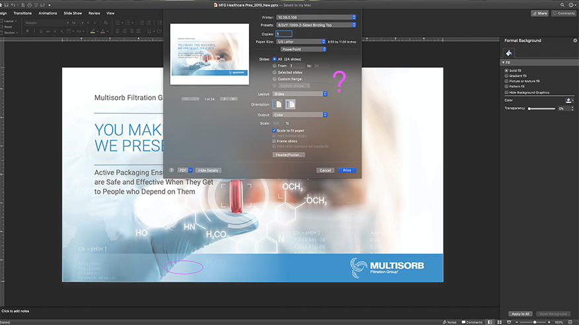Click the search magnifier in the title bar
Image resolution: width=579 pixels, height=325 pixels.
562,5
